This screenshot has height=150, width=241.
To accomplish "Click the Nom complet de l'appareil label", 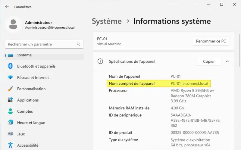I will pyautogui.click(x=132, y=83).
